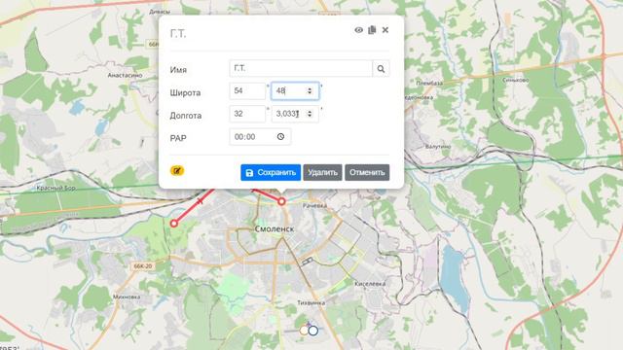
Task: Copy waypoint using the duplicate icon
Action: click(372, 30)
